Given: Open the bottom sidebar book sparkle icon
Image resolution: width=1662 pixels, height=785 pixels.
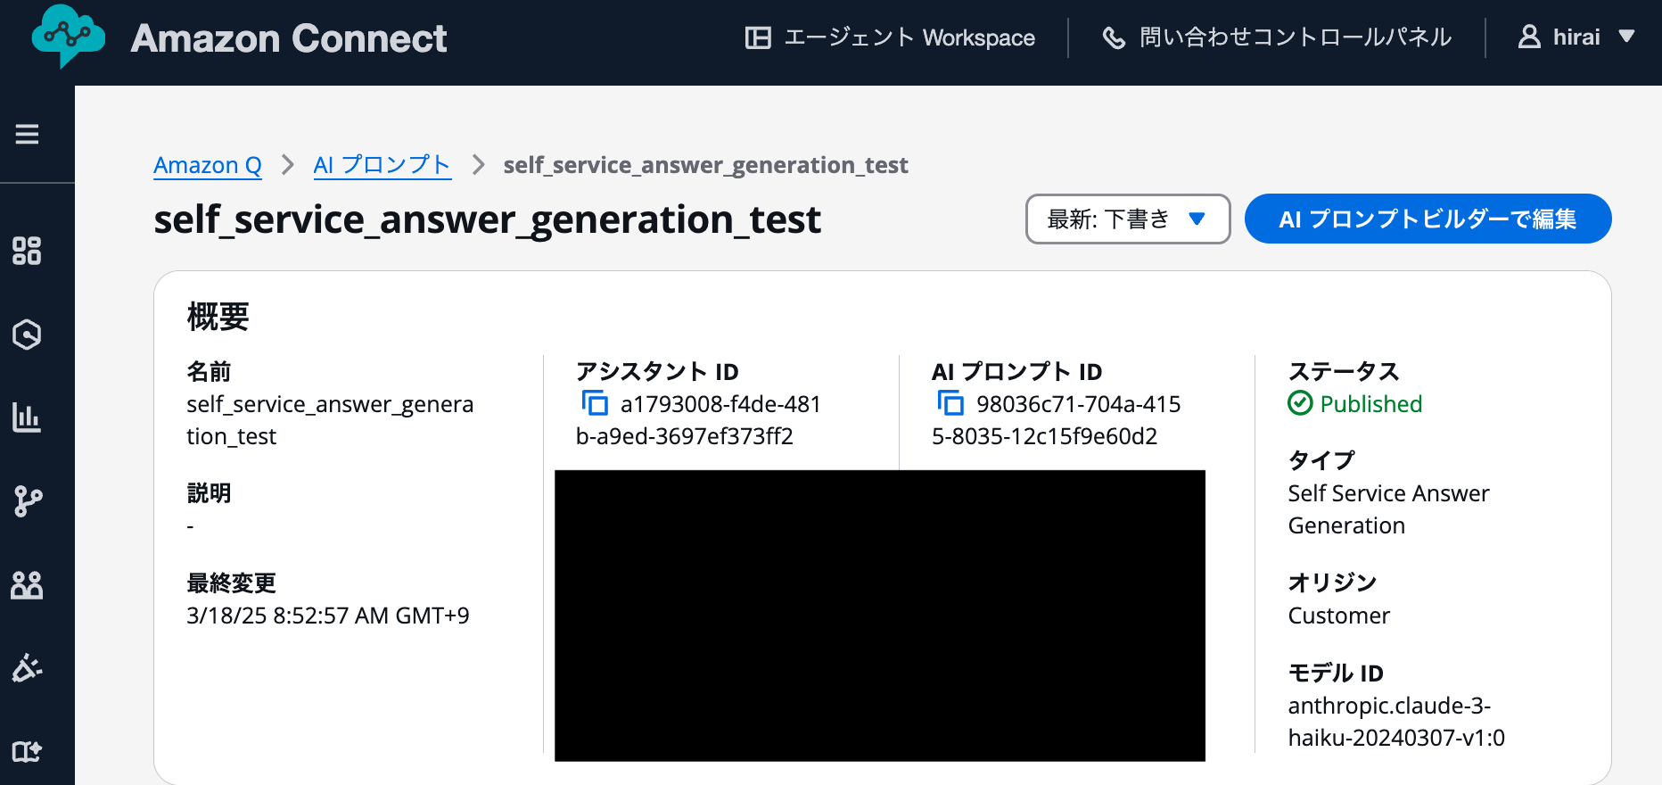Looking at the screenshot, I should click(x=27, y=752).
